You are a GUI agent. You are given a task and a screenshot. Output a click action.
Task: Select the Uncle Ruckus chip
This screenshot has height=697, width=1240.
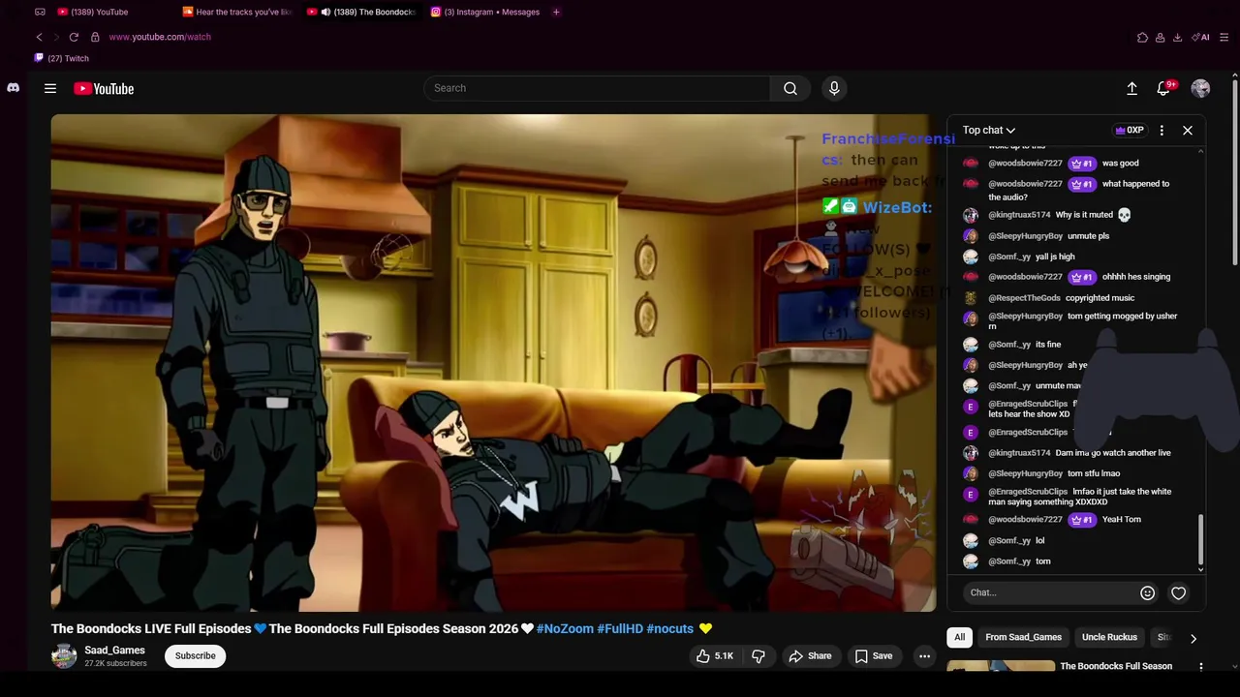1109,637
